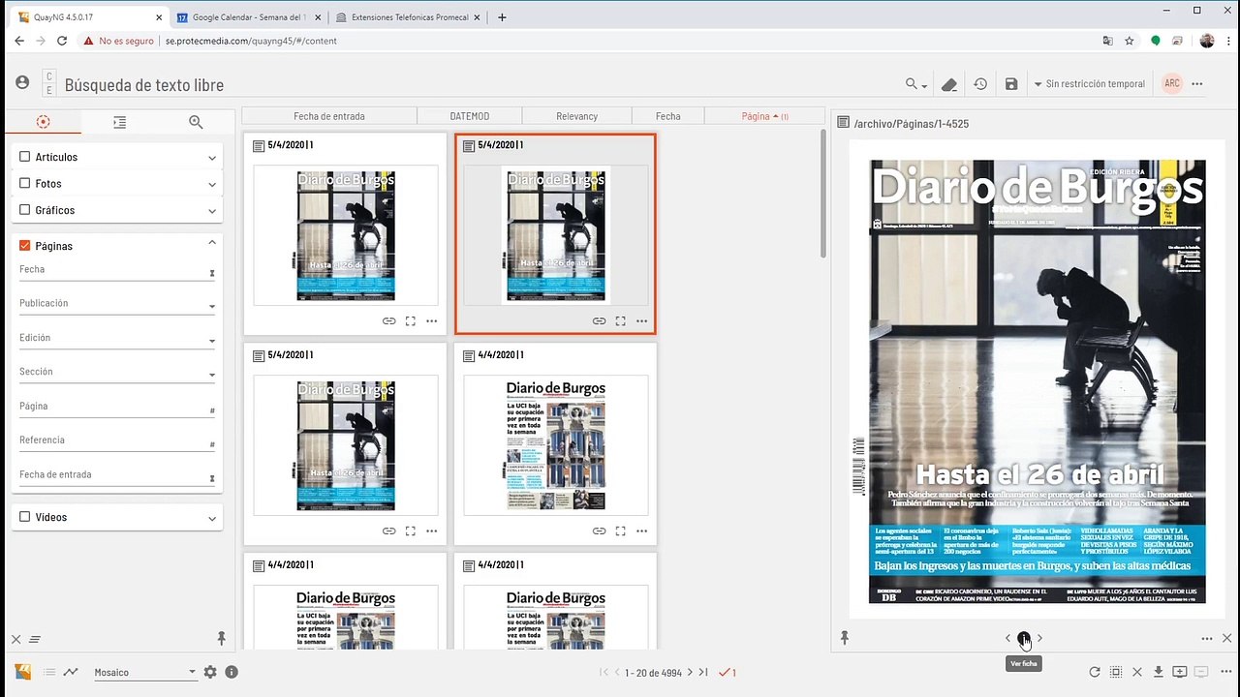Image resolution: width=1240 pixels, height=697 pixels.
Task: Switch to Google Calendar browser tab
Action: tap(248, 16)
